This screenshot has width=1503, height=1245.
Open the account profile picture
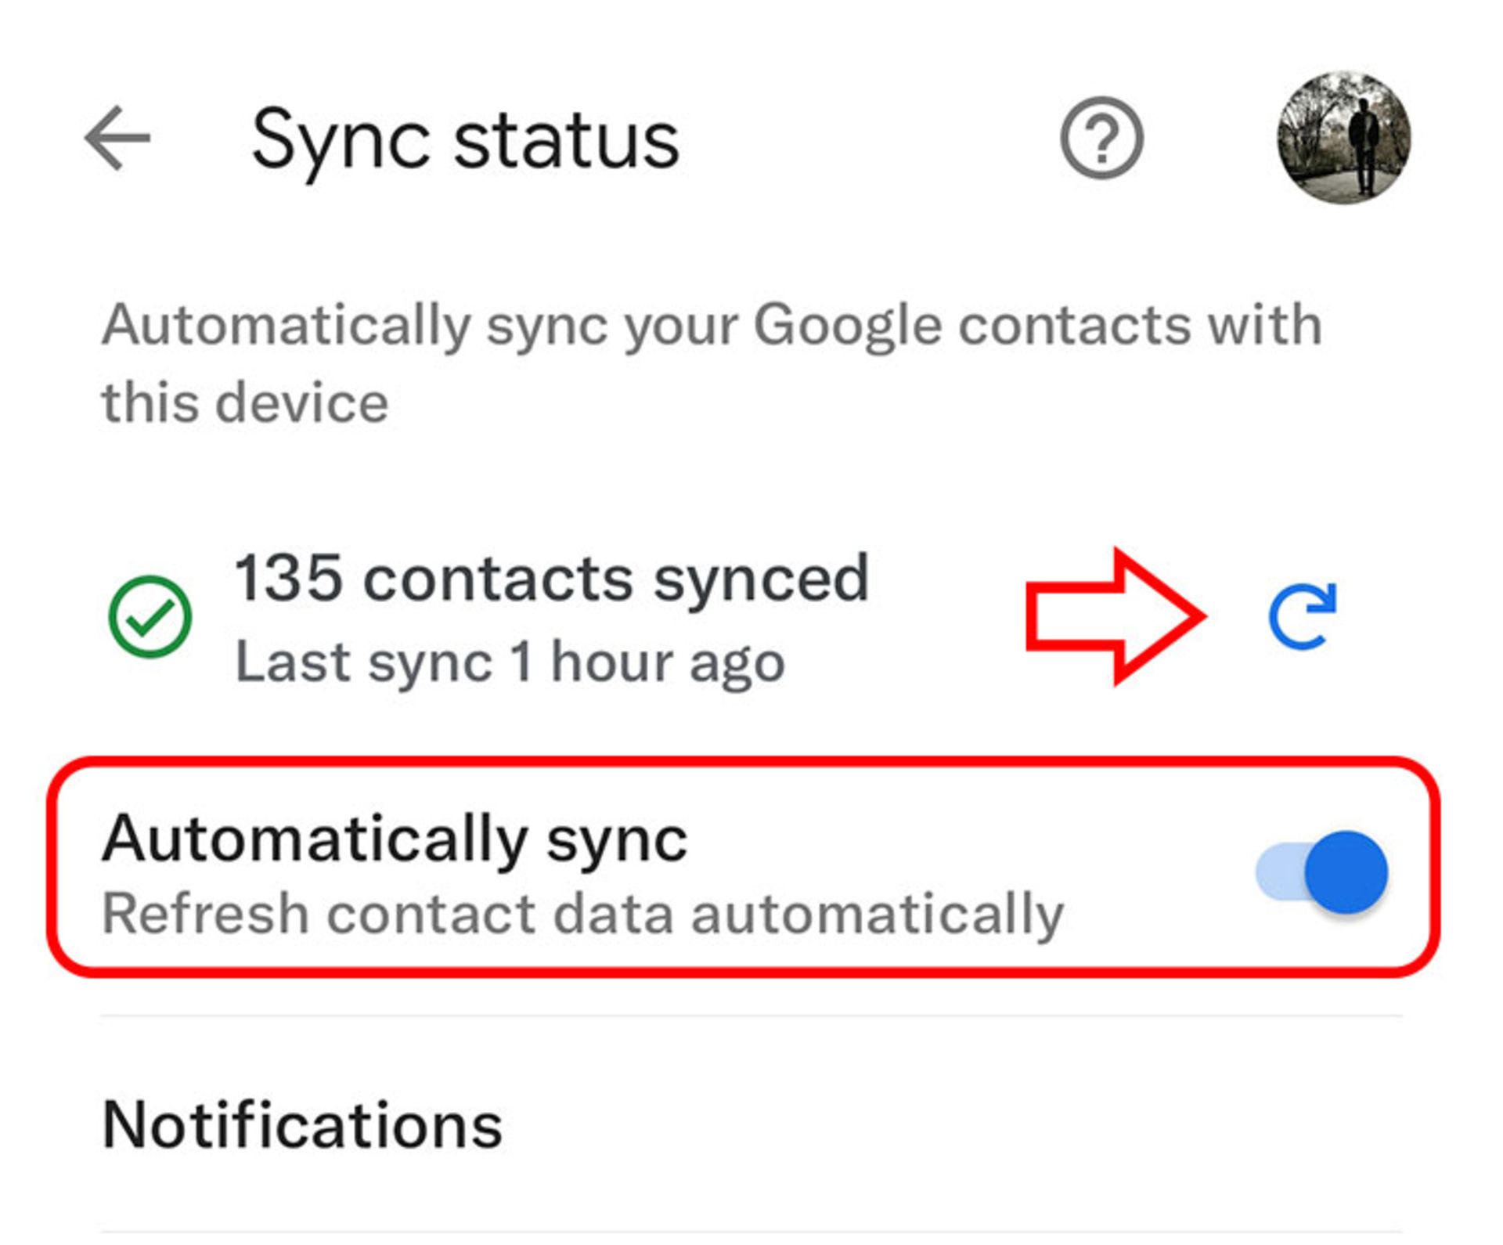[x=1344, y=138]
